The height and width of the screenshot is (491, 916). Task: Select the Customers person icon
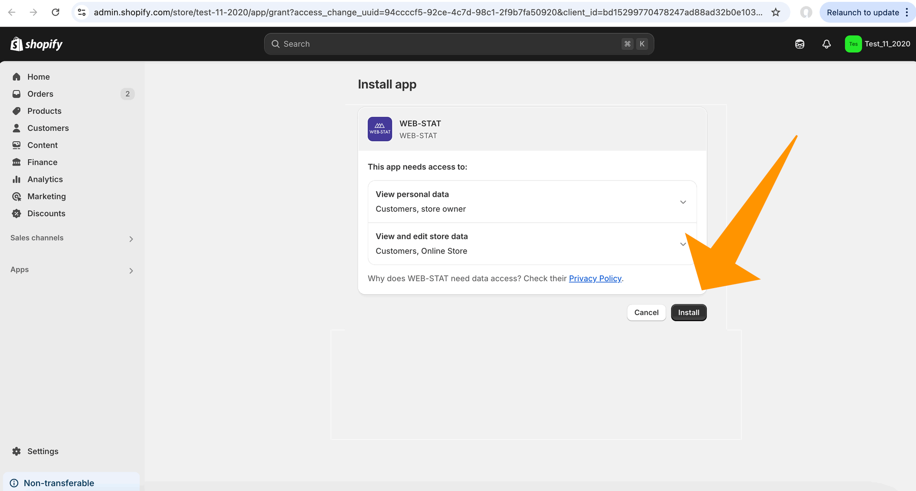coord(16,128)
